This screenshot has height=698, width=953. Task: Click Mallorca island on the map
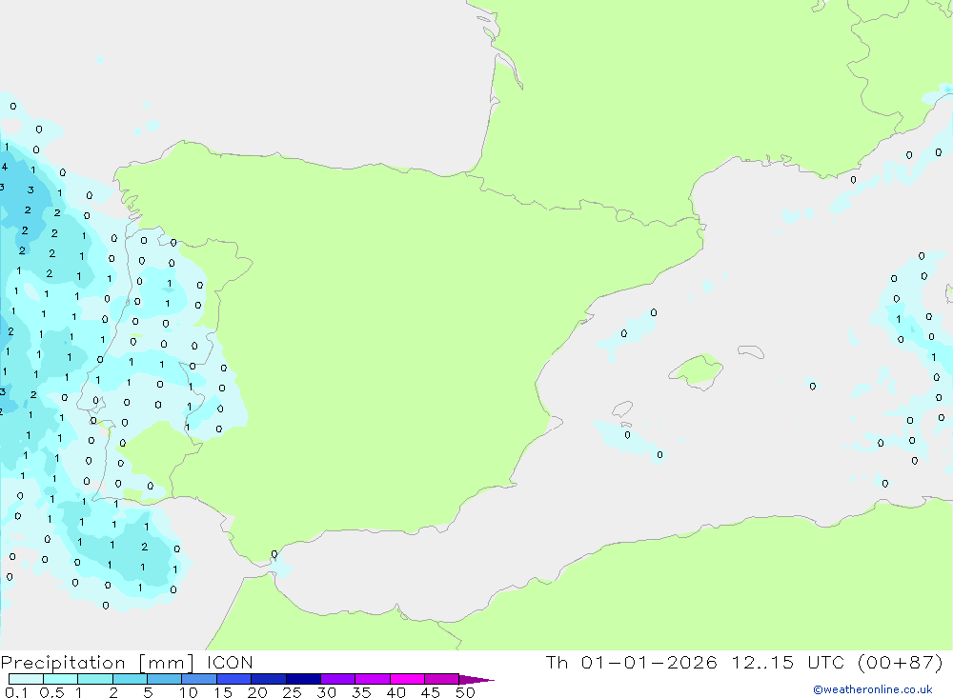point(697,370)
